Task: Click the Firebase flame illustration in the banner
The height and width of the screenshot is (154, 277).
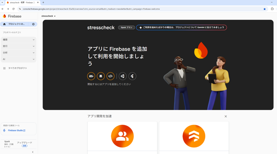Action: 201,50
